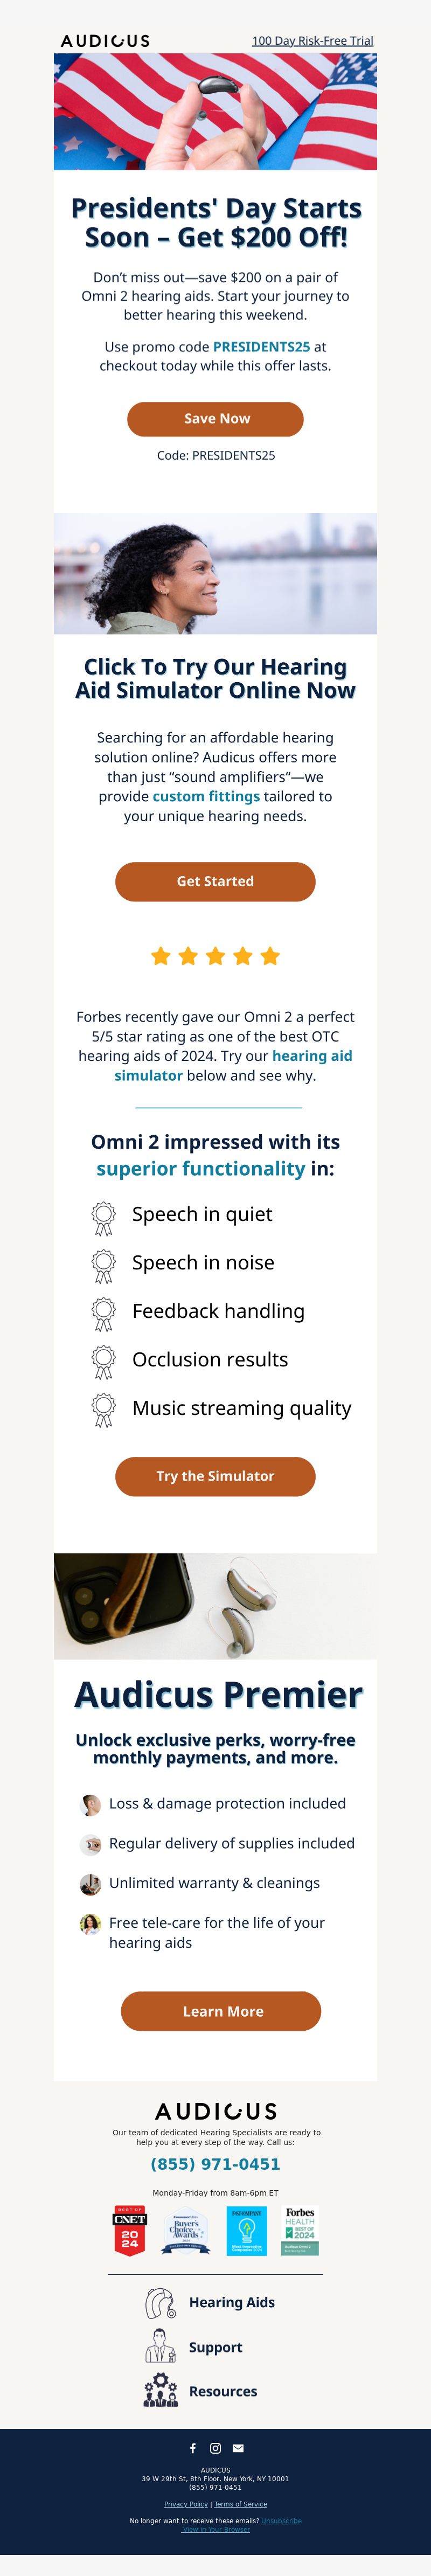The image size is (431, 2576).
Task: Open the Facebook icon in footer
Action: 193,2448
